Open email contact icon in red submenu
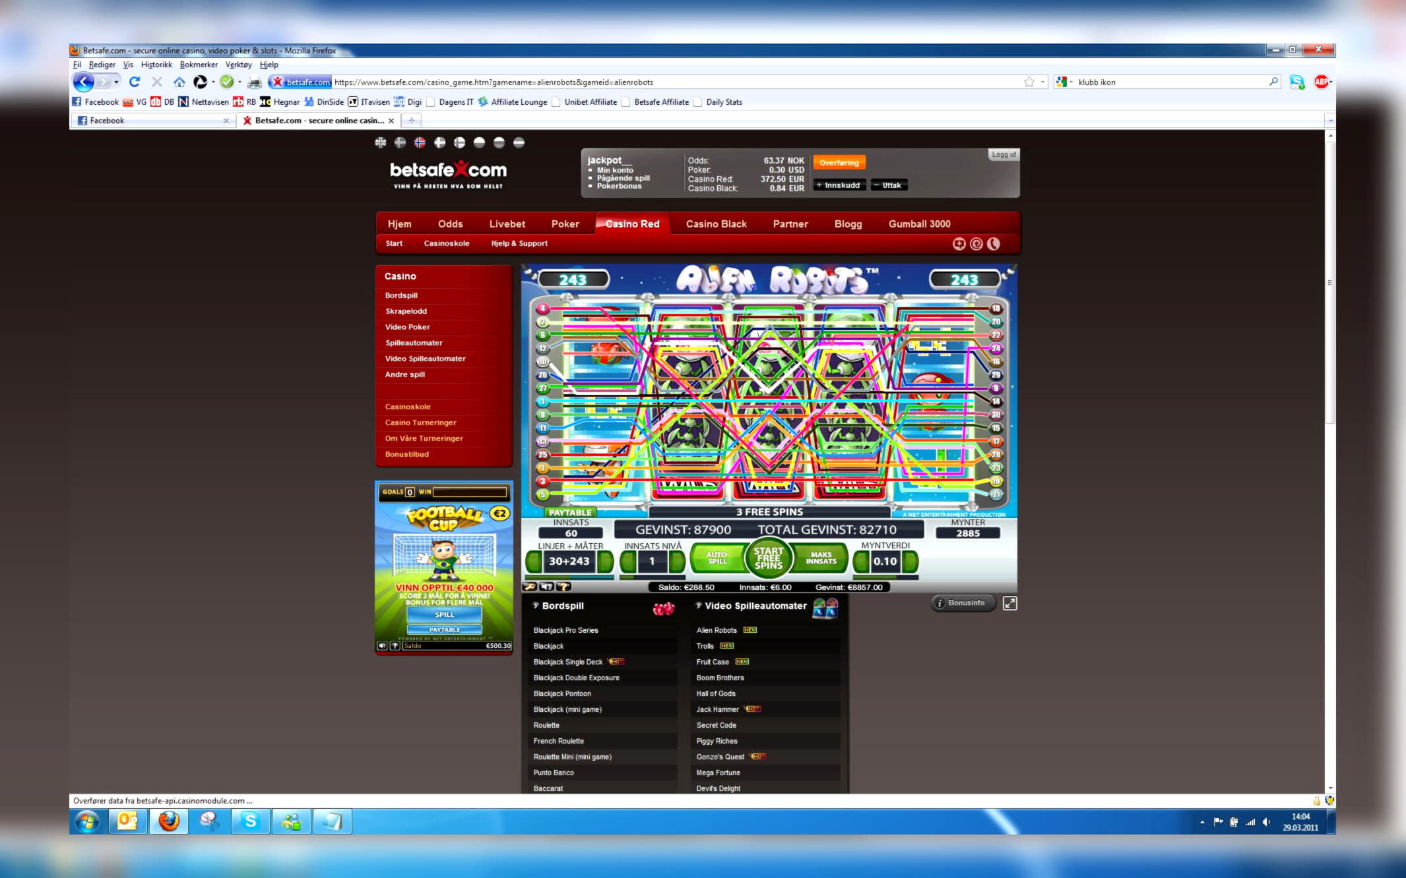This screenshot has height=878, width=1406. click(976, 244)
